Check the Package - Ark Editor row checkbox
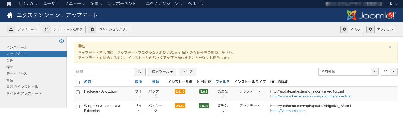This screenshot has height=127, width=403. point(78,92)
